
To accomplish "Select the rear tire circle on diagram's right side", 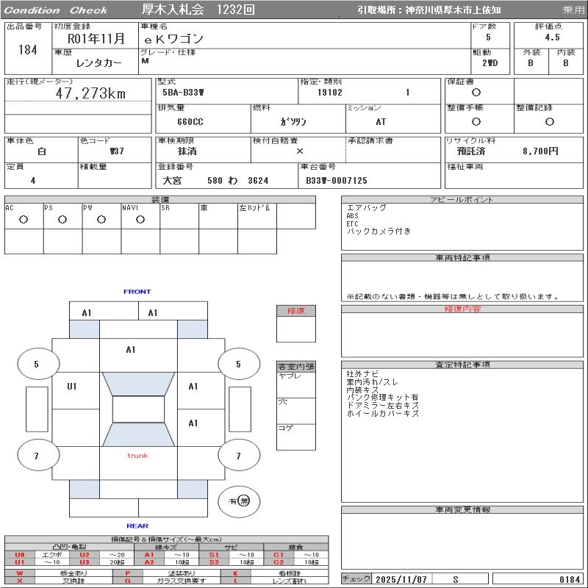I will [237, 456].
